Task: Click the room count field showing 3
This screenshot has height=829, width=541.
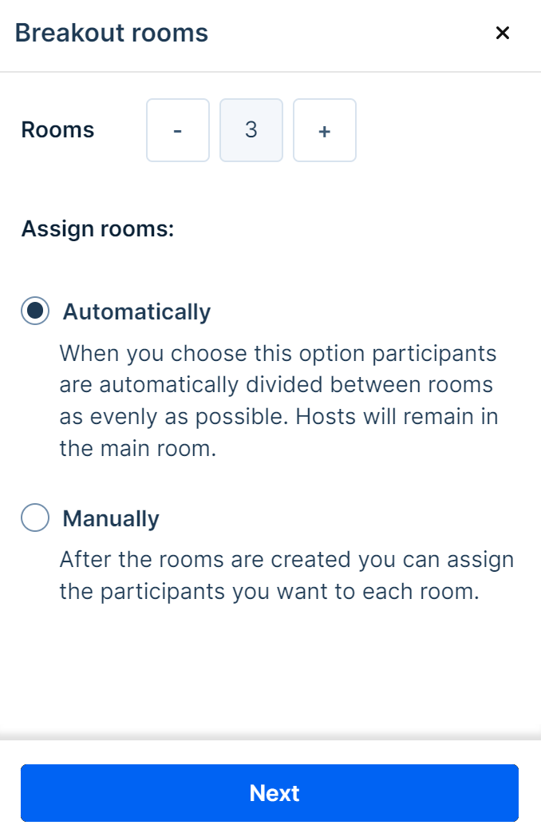Action: (251, 130)
